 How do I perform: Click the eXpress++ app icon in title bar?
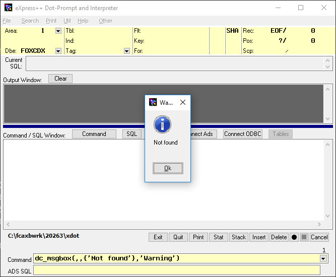tap(8, 8)
